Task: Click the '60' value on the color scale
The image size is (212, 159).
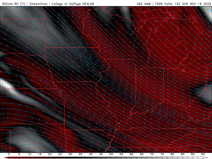Action: pos(131,154)
